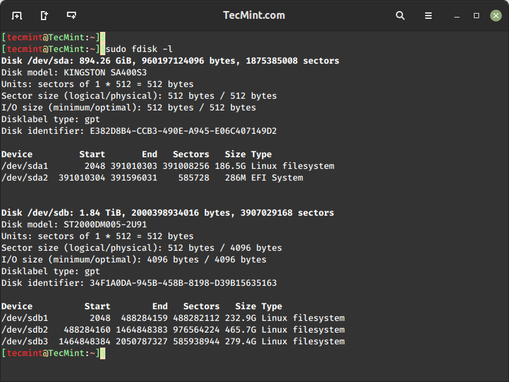Open the hamburger menu
The height and width of the screenshot is (382, 509).
tap(428, 15)
